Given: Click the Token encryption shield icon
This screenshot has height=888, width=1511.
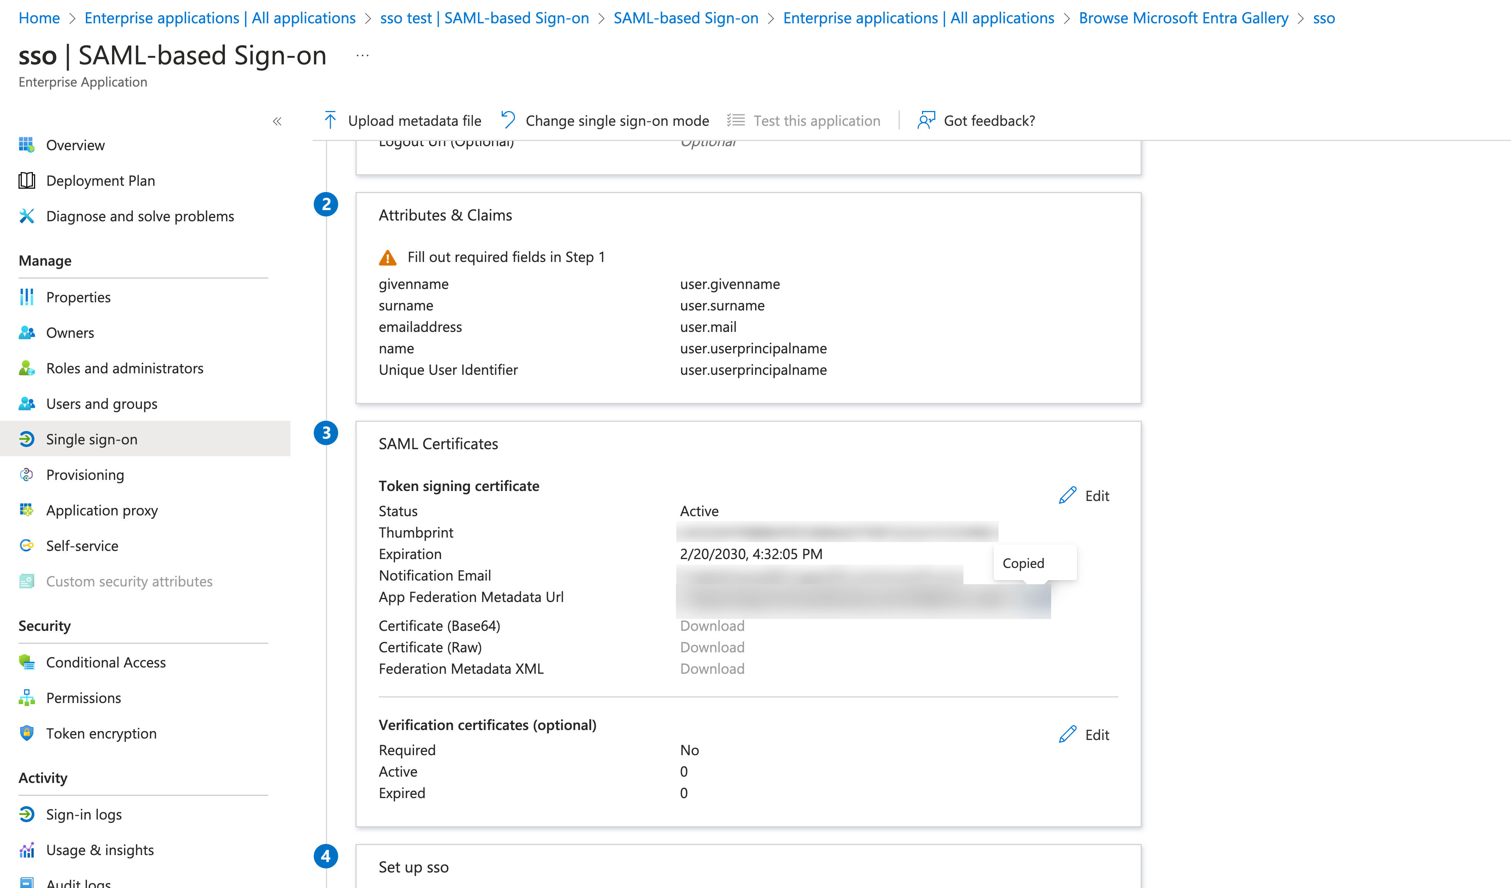Looking at the screenshot, I should pyautogui.click(x=26, y=733).
